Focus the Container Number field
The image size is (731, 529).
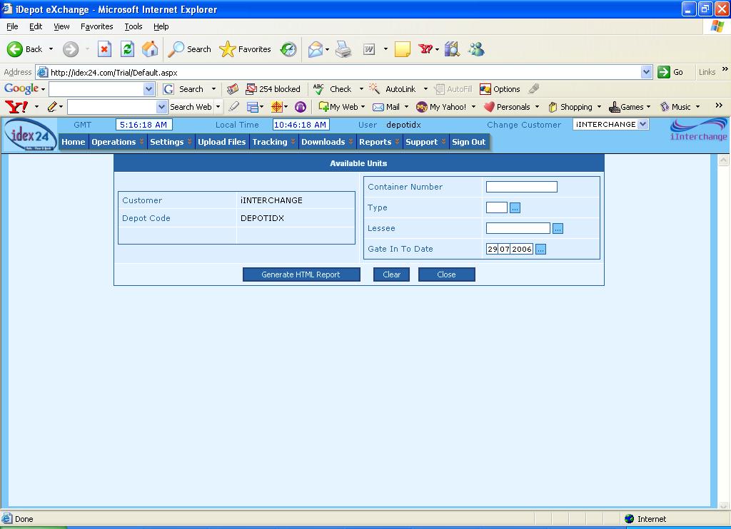[521, 187]
